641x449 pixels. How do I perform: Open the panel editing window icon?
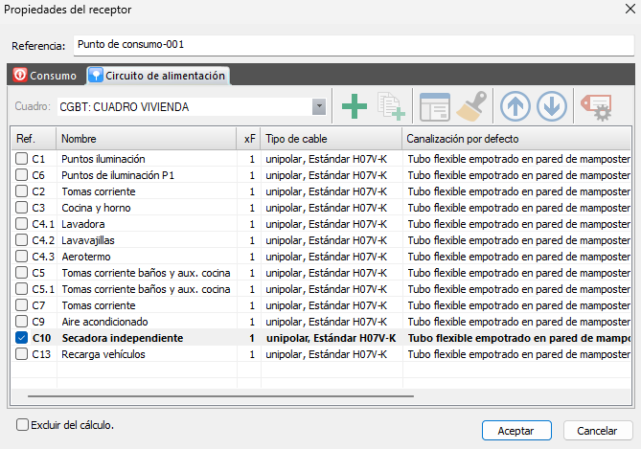(434, 107)
